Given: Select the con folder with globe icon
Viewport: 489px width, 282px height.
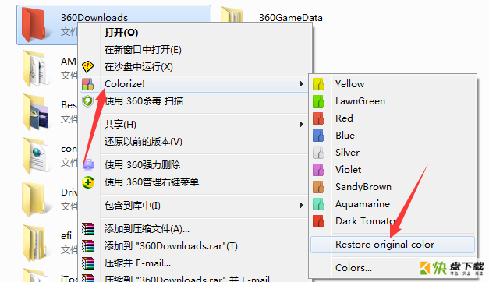Looking at the screenshot, I should [x=35, y=156].
